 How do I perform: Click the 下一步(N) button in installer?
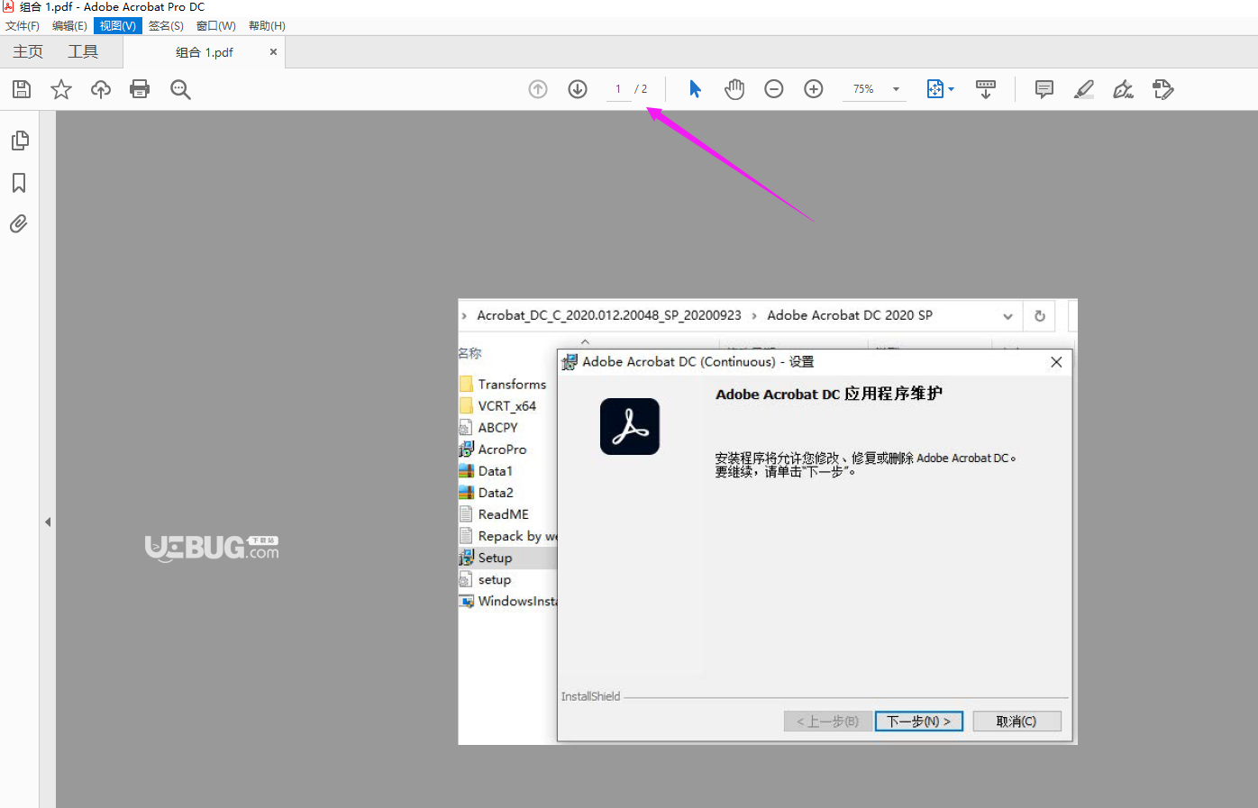pos(919,721)
